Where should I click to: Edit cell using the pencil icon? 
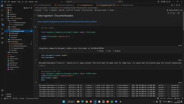tap(171, 13)
